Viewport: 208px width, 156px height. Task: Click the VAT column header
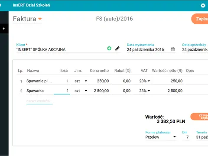144,71
